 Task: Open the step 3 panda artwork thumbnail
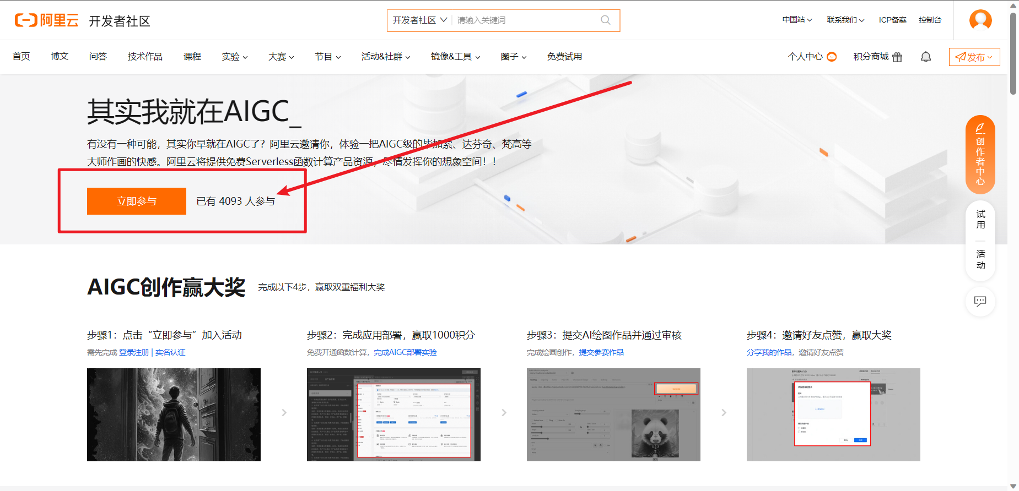coord(613,414)
